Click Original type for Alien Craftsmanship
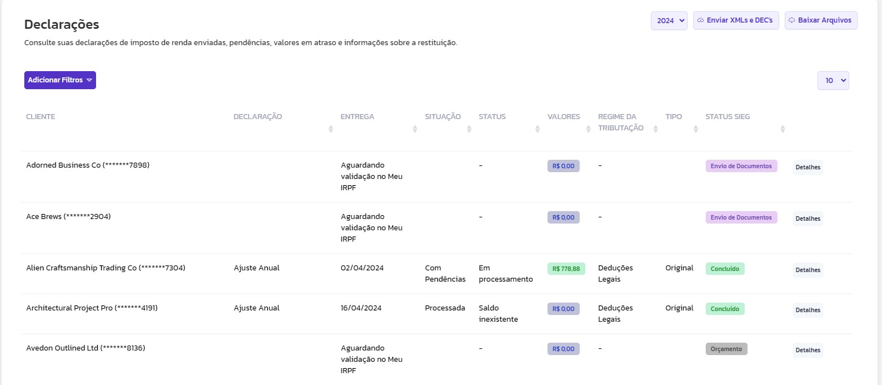Viewport: 882px width, 385px height. click(x=679, y=268)
